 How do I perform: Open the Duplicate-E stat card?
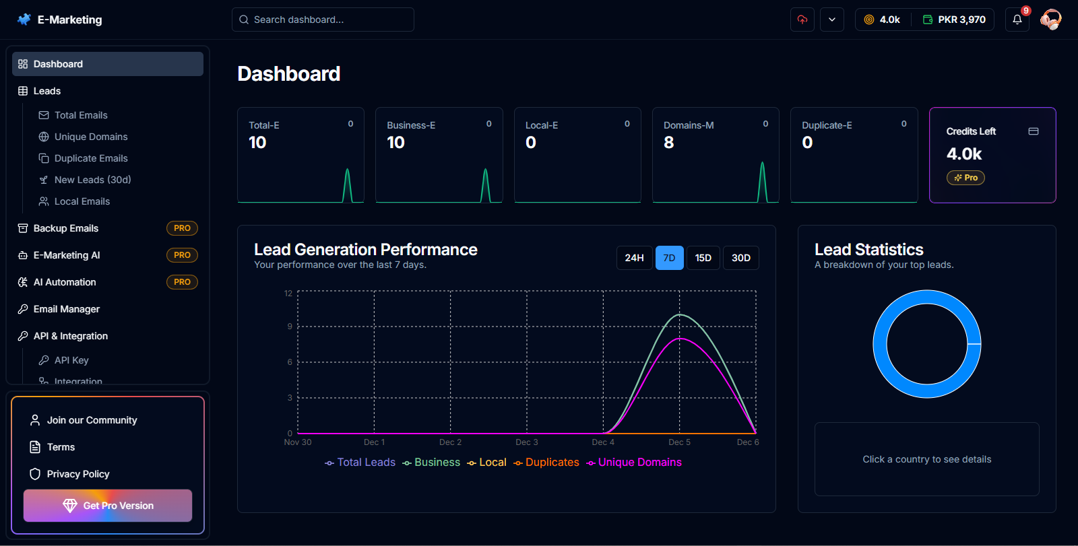854,155
